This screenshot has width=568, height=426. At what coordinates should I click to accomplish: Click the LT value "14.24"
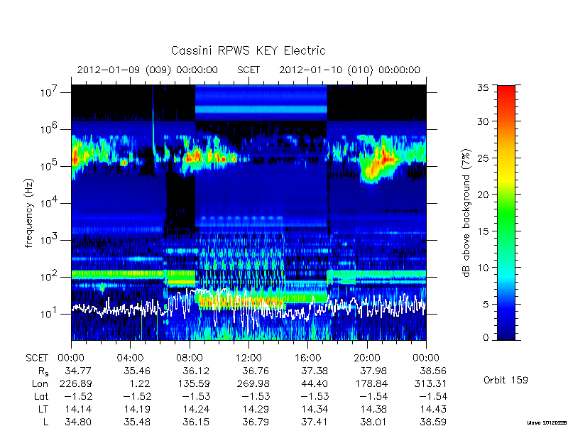click(197, 409)
